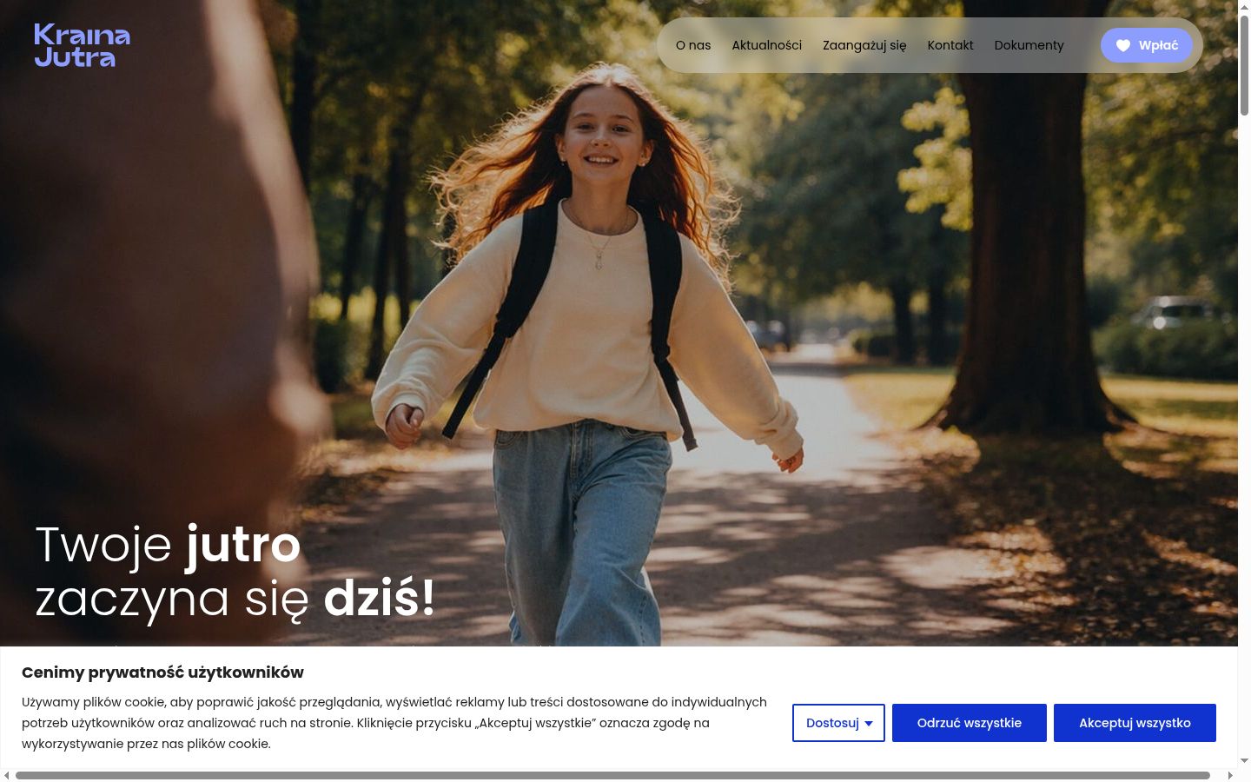Click the cookie description paragraph starting "Używamy plików cookie"
The width and height of the screenshot is (1251, 782).
pos(394,723)
